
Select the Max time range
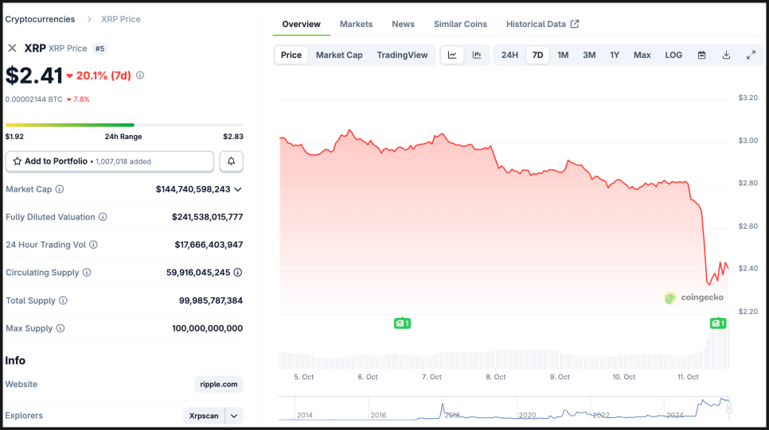[642, 55]
